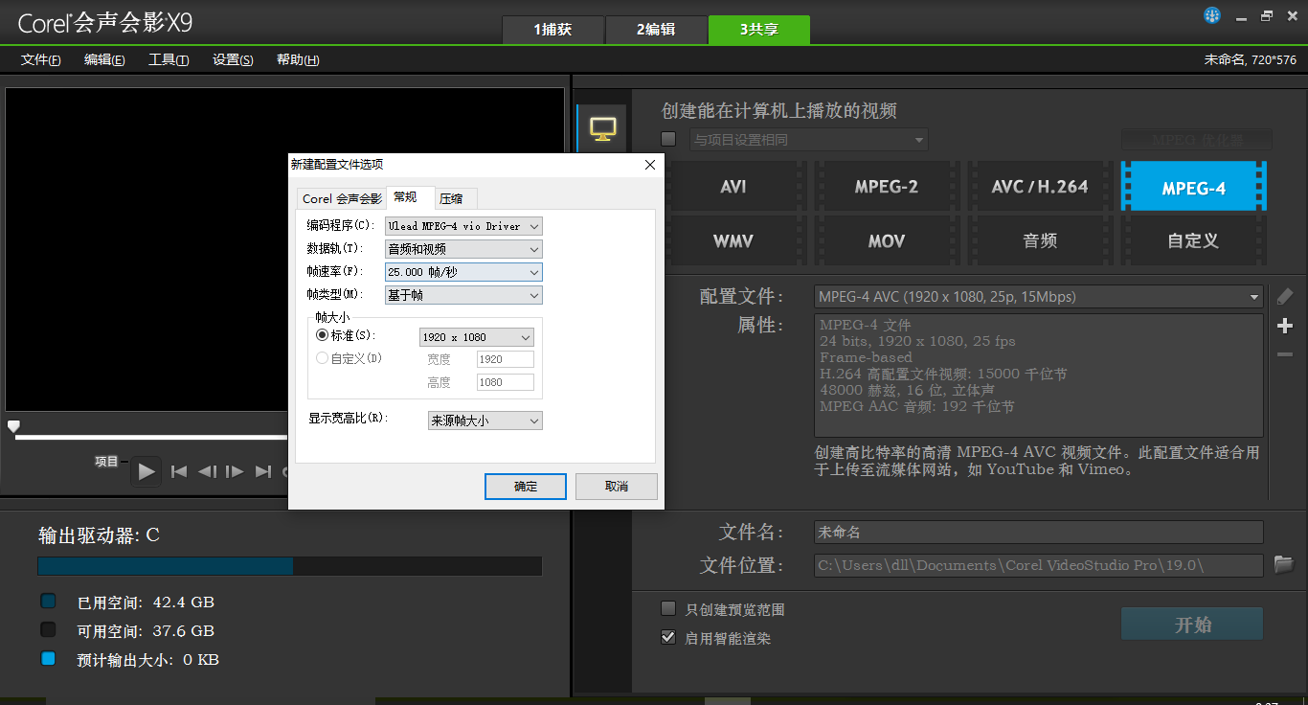Click the blue snowflake icon in title bar
Screen dimensions: 1308x705
tap(1212, 15)
